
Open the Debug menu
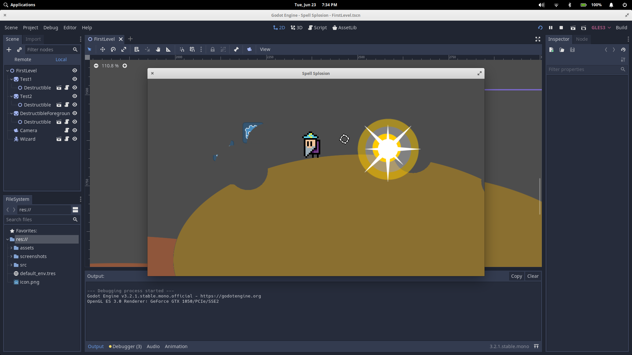click(x=50, y=28)
